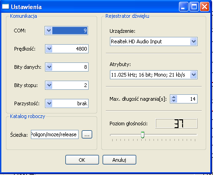Click the volume level slider handle
The height and width of the screenshot is (175, 213).
[143, 135]
